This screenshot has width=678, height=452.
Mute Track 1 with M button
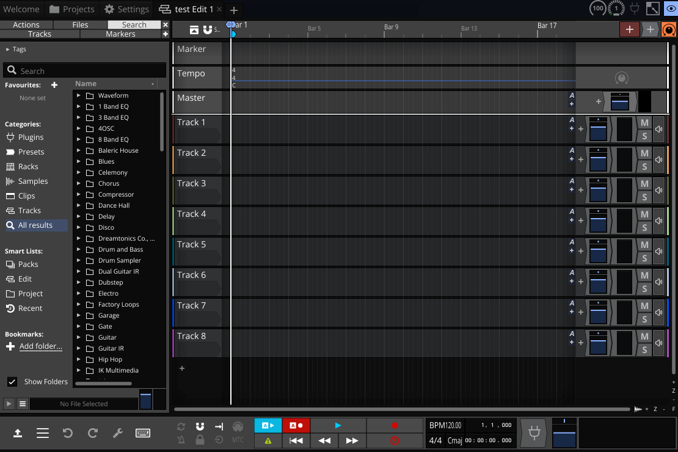(x=644, y=123)
